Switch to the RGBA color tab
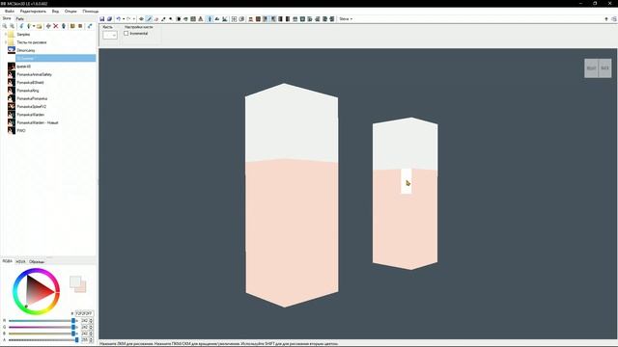The width and height of the screenshot is (618, 347). (x=8, y=261)
